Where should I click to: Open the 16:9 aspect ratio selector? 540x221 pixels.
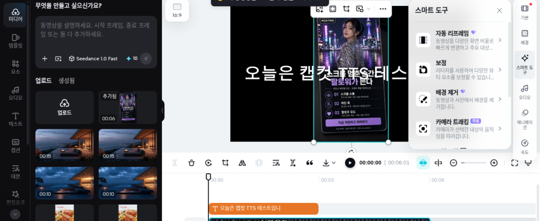(177, 11)
